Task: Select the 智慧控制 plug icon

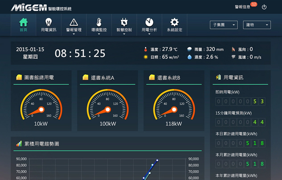Action: click(x=124, y=22)
